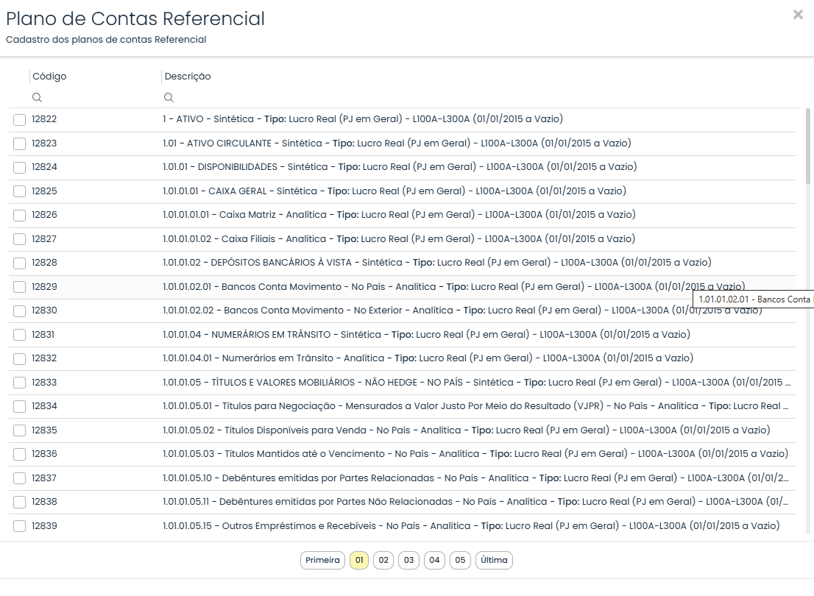Select the '1.01 - ATIVO CIRCULANTE' description

pos(397,143)
